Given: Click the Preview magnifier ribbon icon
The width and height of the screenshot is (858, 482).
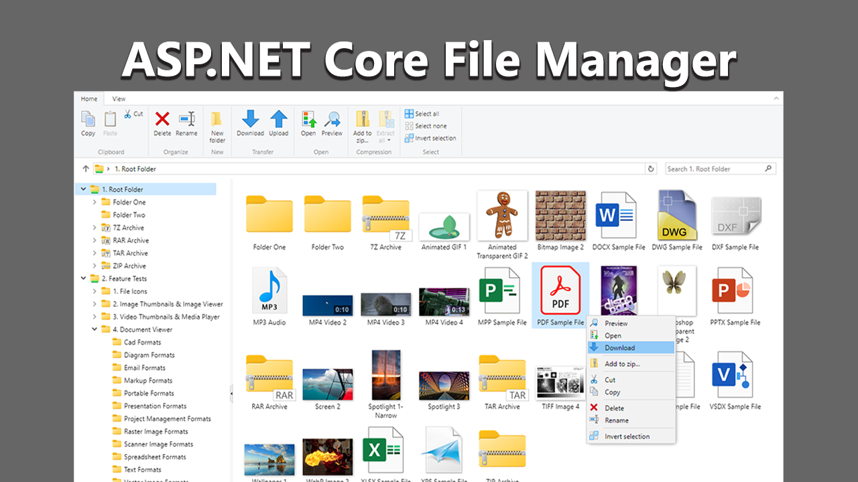Looking at the screenshot, I should click(x=332, y=119).
